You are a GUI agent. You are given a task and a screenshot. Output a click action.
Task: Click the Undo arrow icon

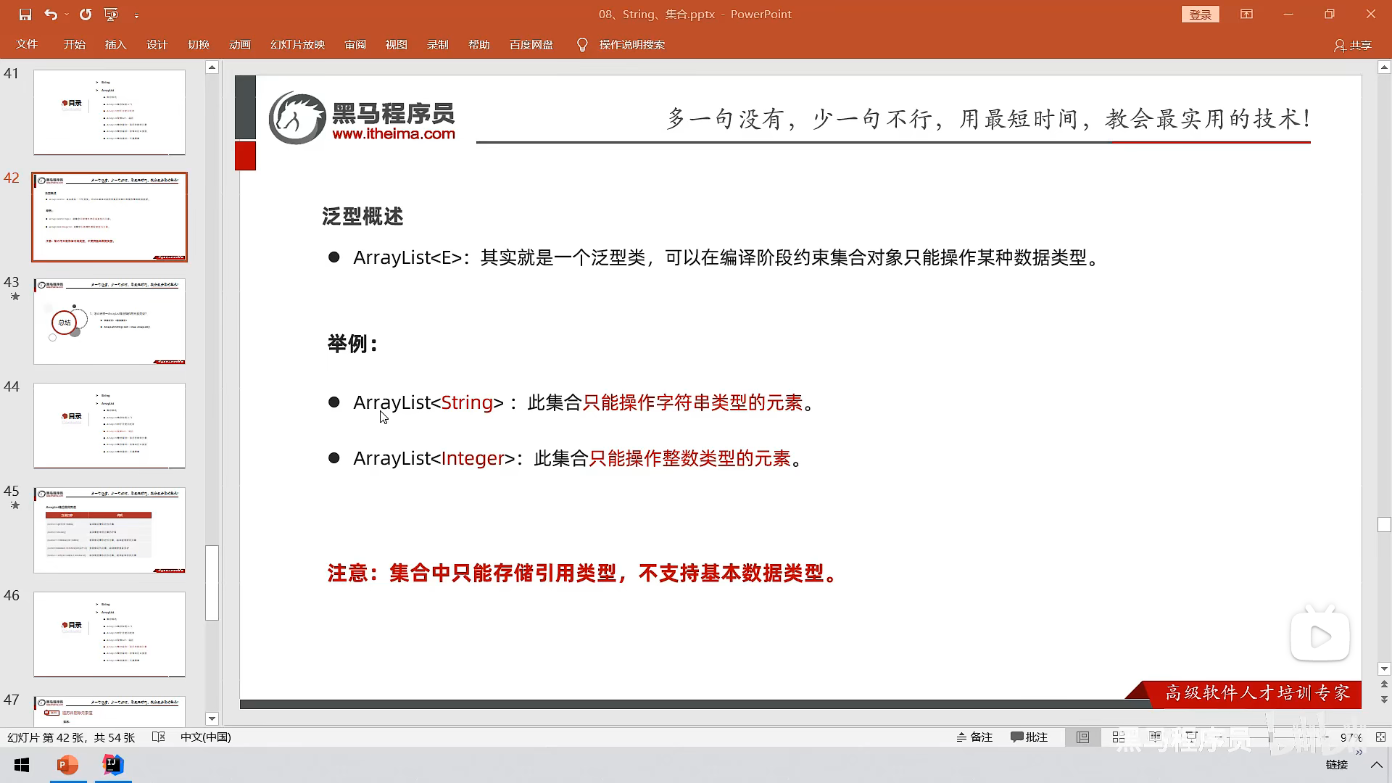pyautogui.click(x=50, y=14)
